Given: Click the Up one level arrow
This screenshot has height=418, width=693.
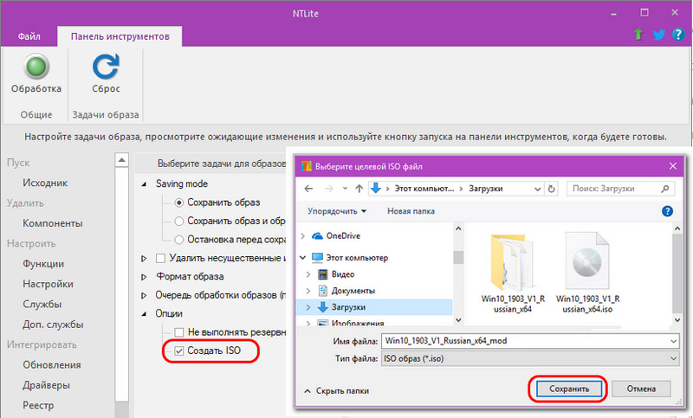Looking at the screenshot, I should point(359,189).
